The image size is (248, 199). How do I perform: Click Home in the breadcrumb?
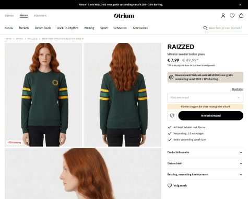pos(8,39)
